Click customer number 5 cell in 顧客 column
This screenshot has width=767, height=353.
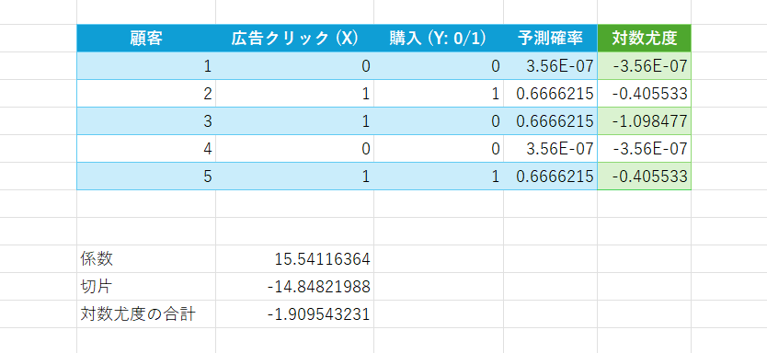[146, 176]
